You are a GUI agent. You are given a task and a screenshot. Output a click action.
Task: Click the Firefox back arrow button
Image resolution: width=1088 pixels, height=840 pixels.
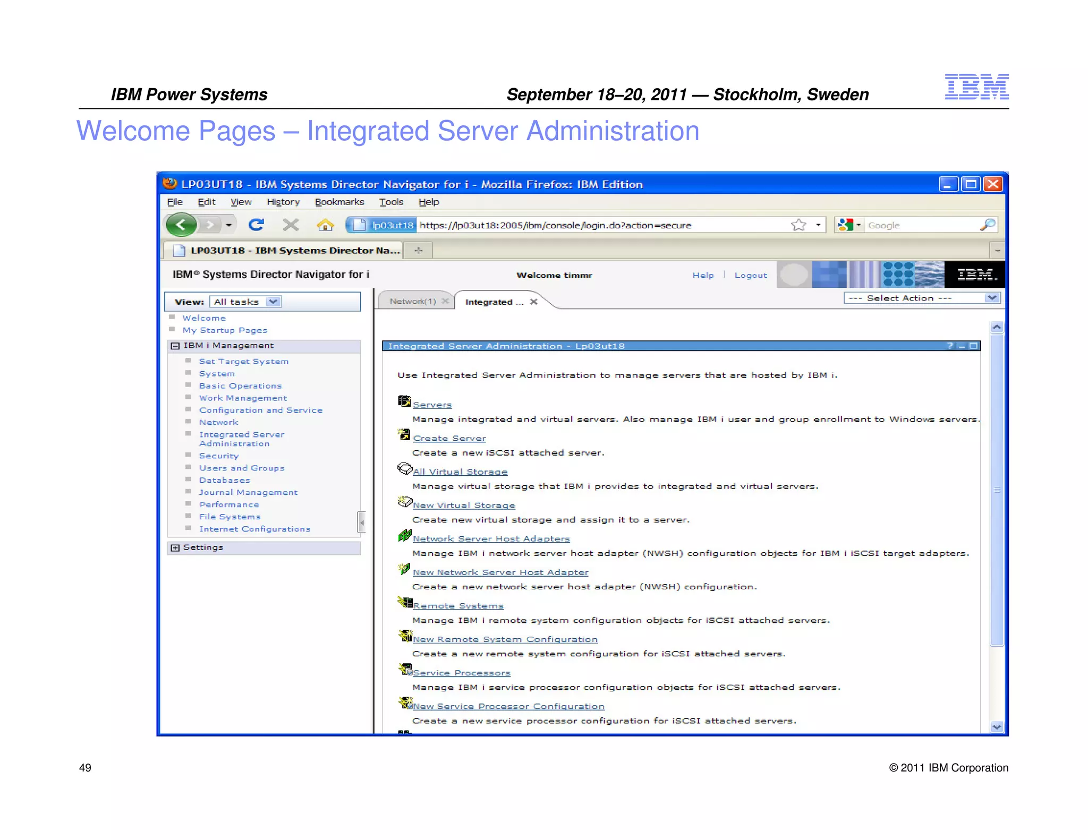pyautogui.click(x=181, y=225)
